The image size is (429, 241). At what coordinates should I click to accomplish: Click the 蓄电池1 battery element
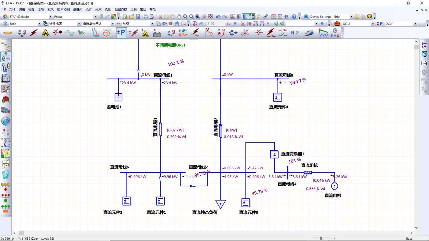pyautogui.click(x=118, y=97)
